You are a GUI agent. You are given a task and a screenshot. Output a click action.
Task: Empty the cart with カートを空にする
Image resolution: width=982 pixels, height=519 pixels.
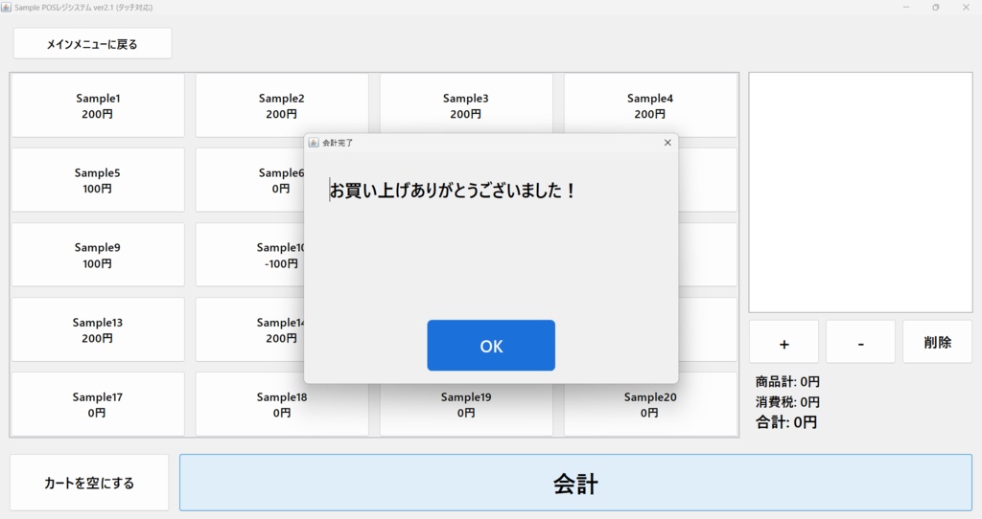click(89, 483)
